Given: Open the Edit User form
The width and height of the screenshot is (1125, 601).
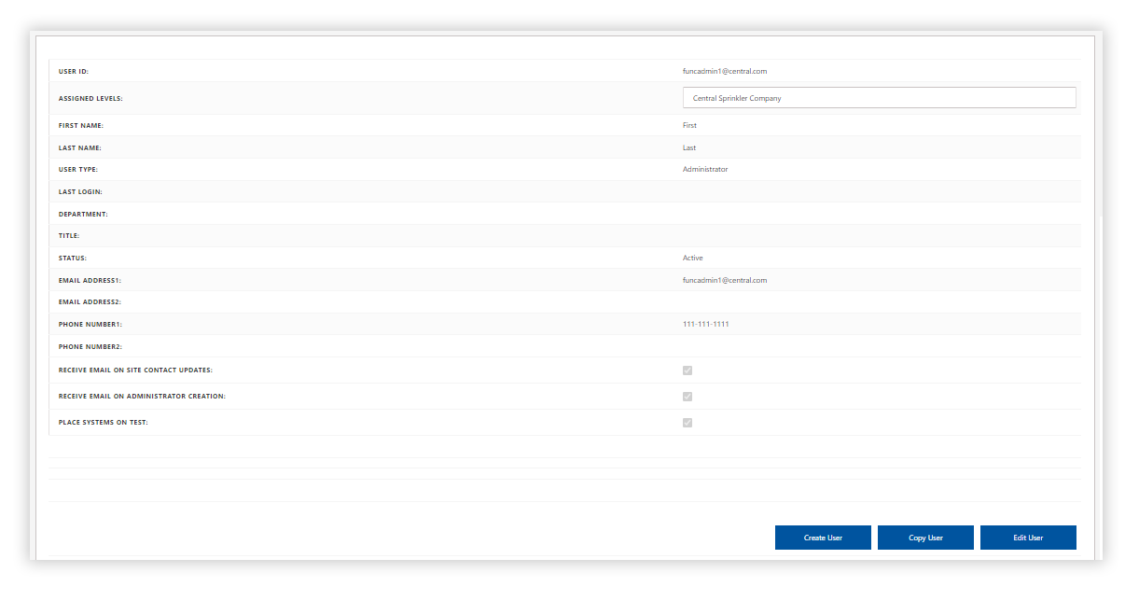Looking at the screenshot, I should coord(1027,538).
